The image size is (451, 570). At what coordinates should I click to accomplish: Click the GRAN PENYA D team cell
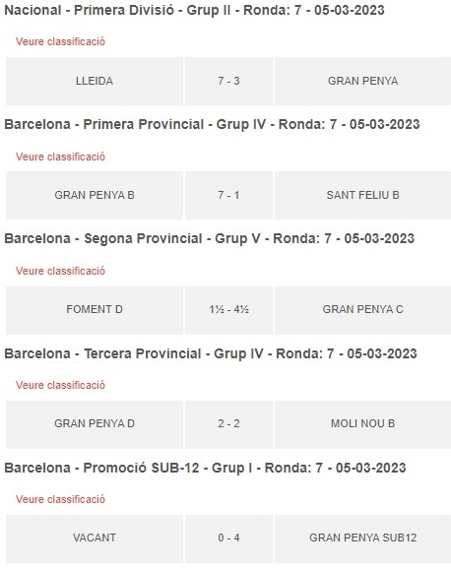click(x=95, y=424)
